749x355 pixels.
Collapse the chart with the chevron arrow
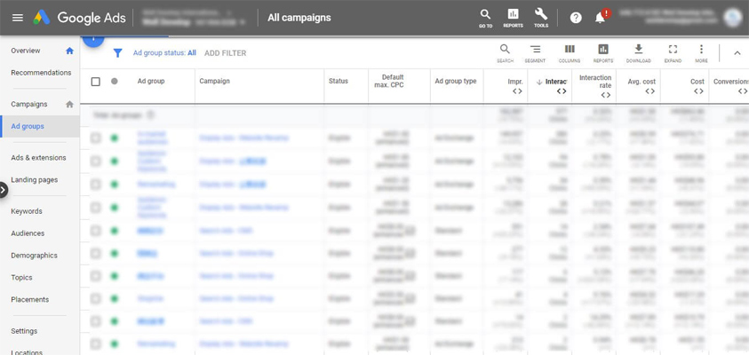[x=737, y=53]
